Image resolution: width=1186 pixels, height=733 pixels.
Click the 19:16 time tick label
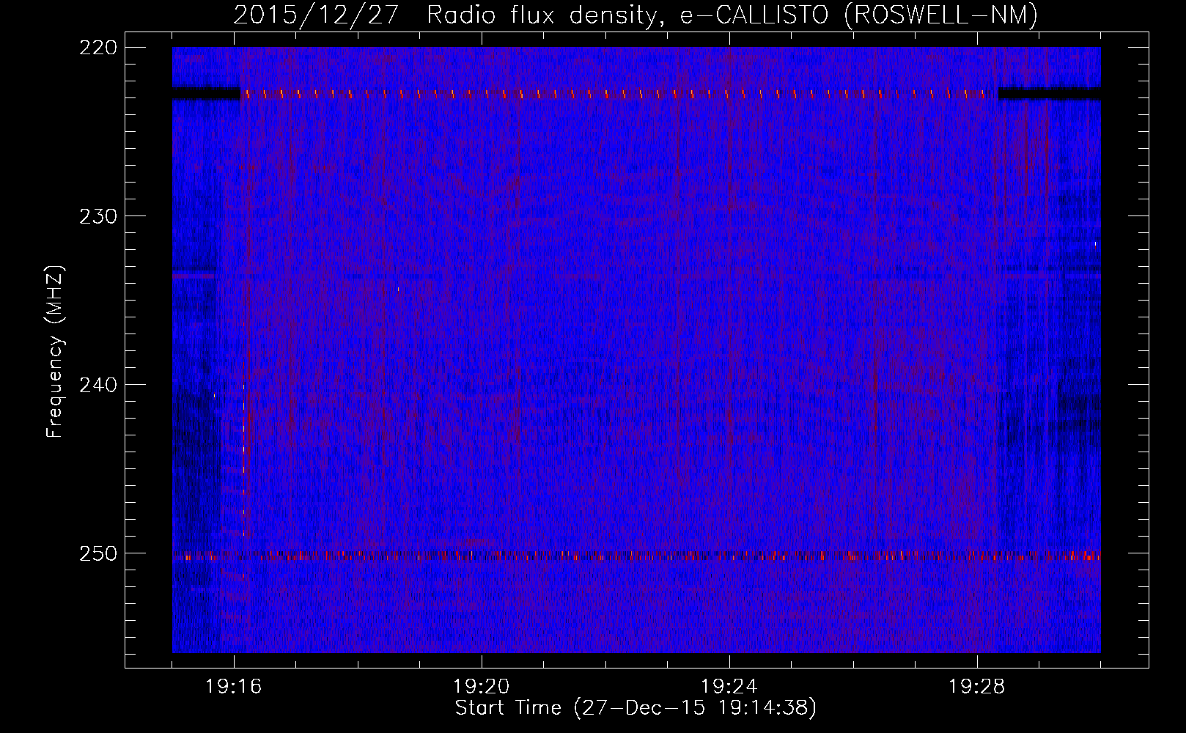(x=234, y=686)
